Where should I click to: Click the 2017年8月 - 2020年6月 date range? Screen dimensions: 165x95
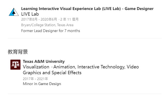pyautogui.click(x=39, y=19)
